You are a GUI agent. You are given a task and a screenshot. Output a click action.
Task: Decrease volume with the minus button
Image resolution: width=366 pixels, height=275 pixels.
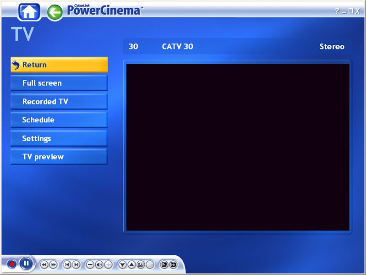point(90,265)
